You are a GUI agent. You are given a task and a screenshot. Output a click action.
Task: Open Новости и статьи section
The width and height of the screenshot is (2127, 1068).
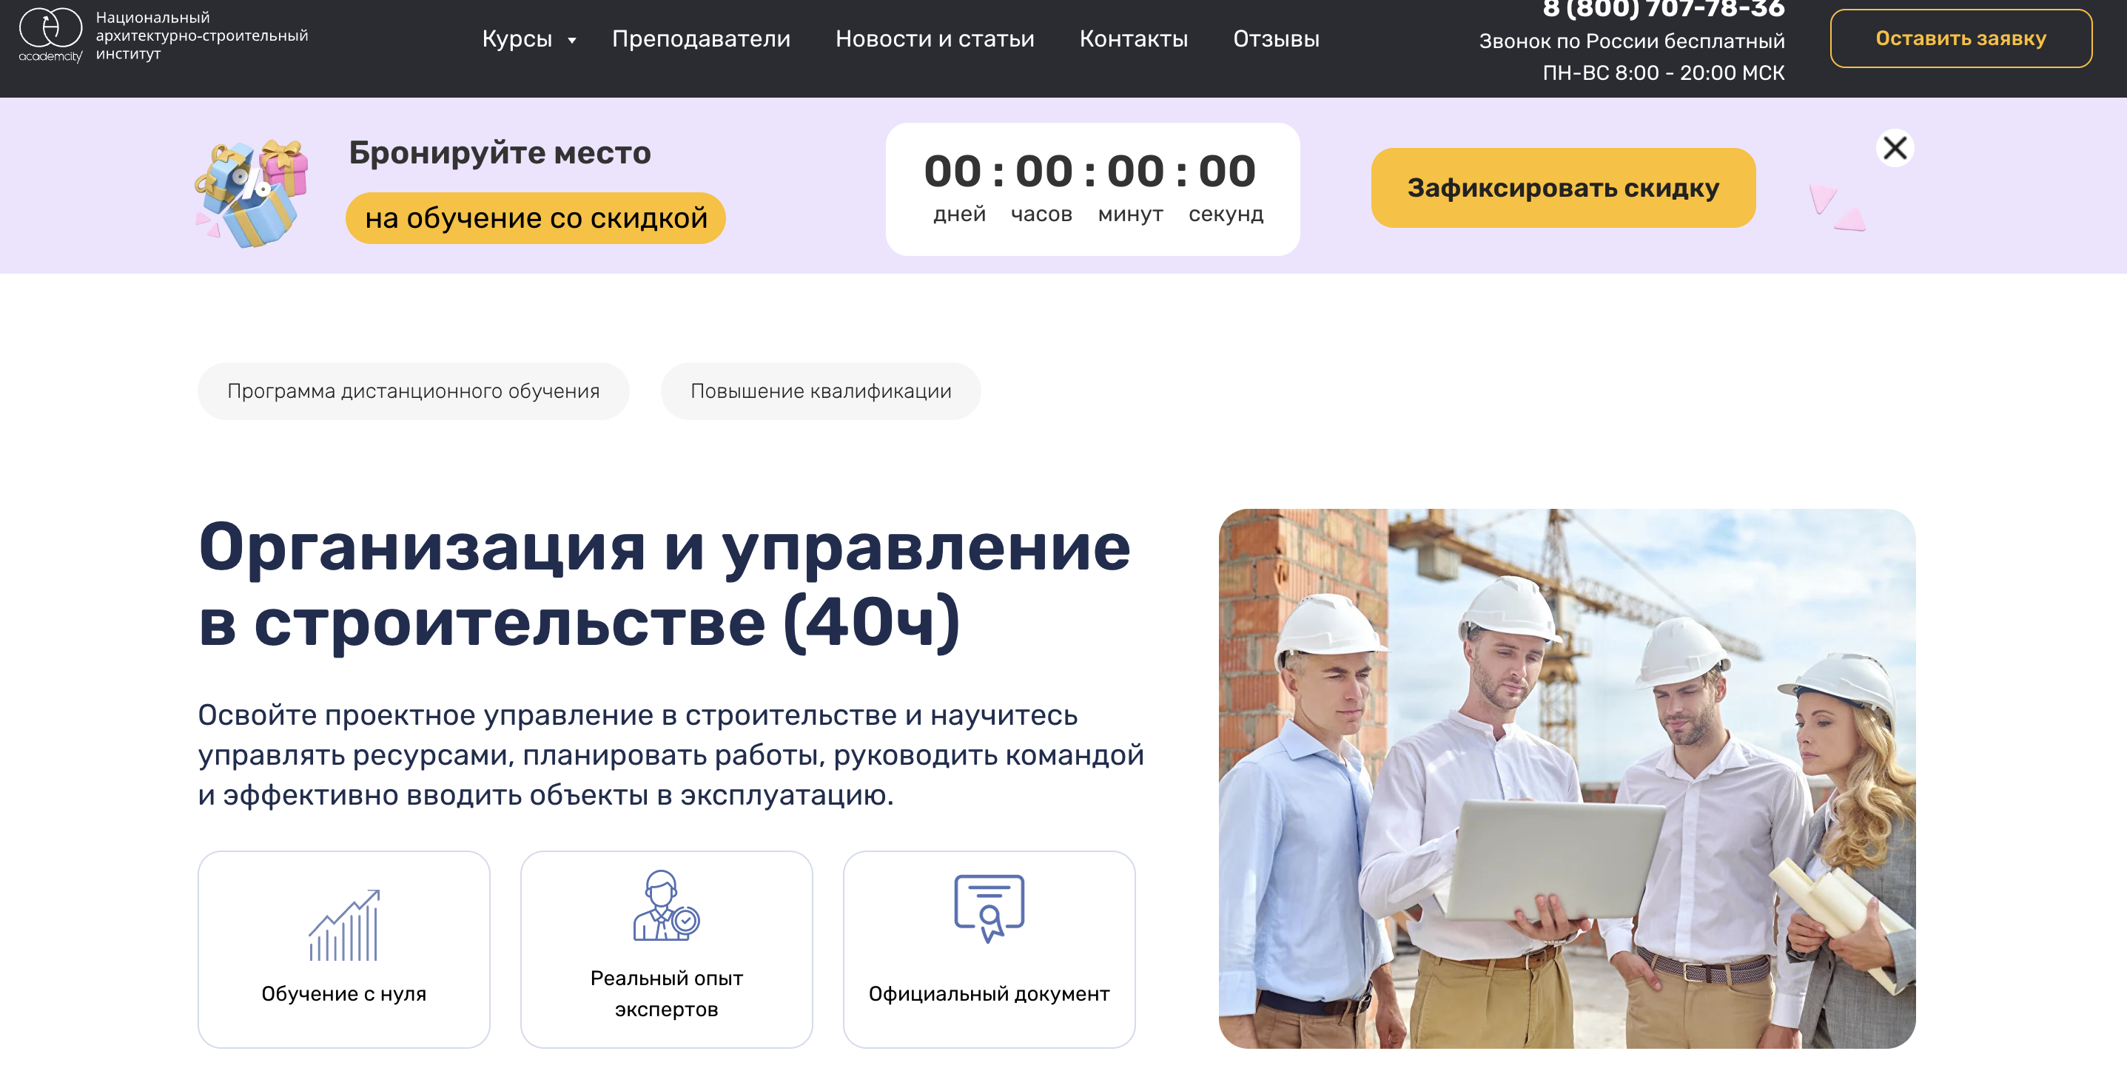pos(934,38)
